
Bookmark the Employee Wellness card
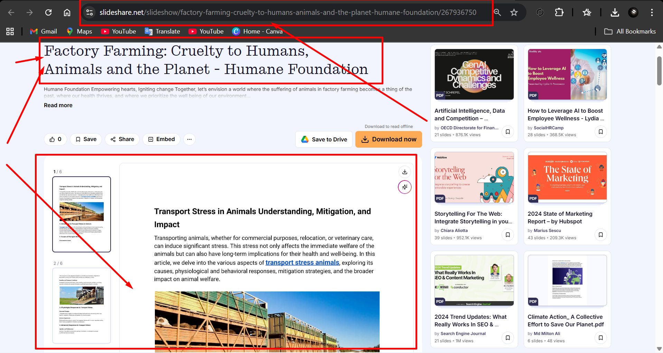click(601, 132)
